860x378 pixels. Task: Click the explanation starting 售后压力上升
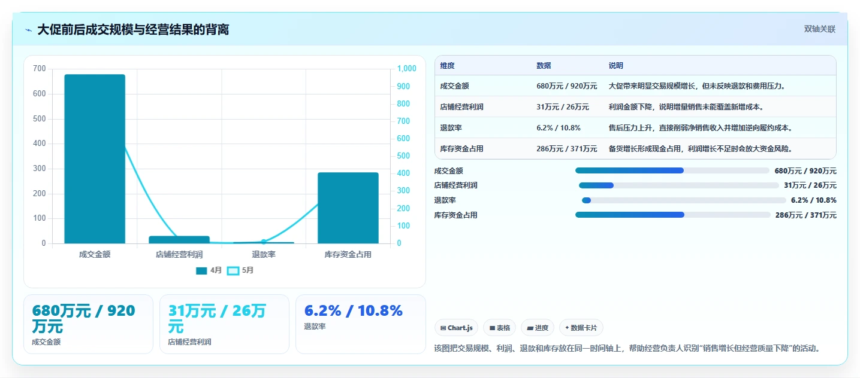(701, 127)
